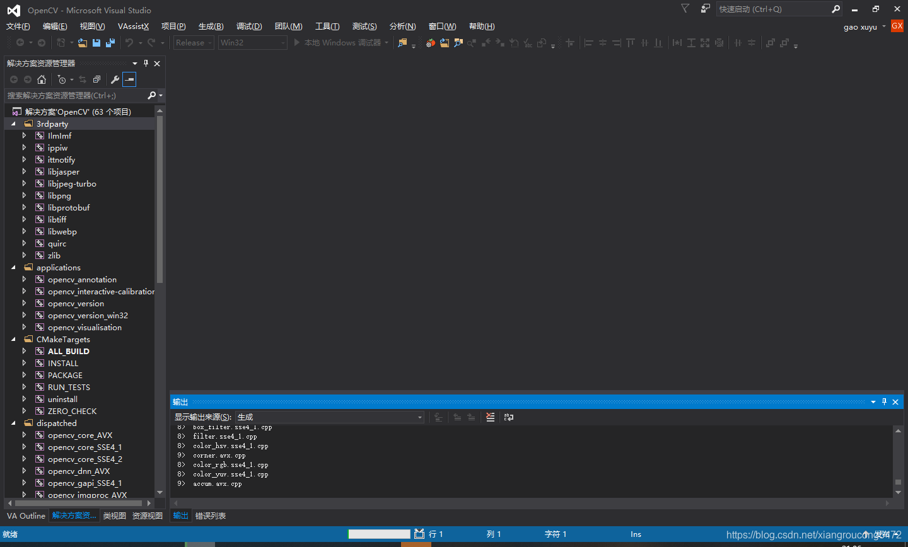Pin the Solution Explorer panel
908x547 pixels.
click(x=146, y=63)
